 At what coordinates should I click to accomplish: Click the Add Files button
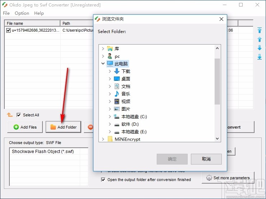click(25, 127)
